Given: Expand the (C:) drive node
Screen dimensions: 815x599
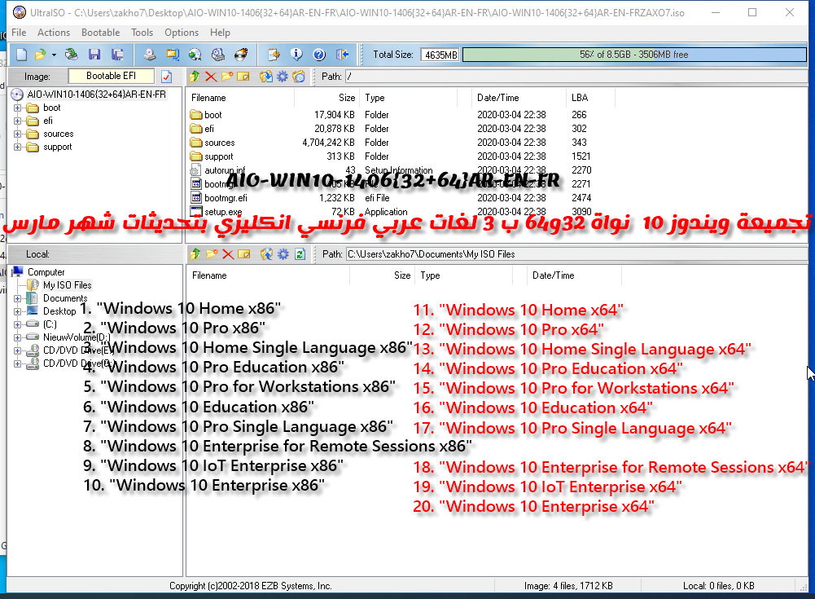Looking at the screenshot, I should pyautogui.click(x=17, y=324).
